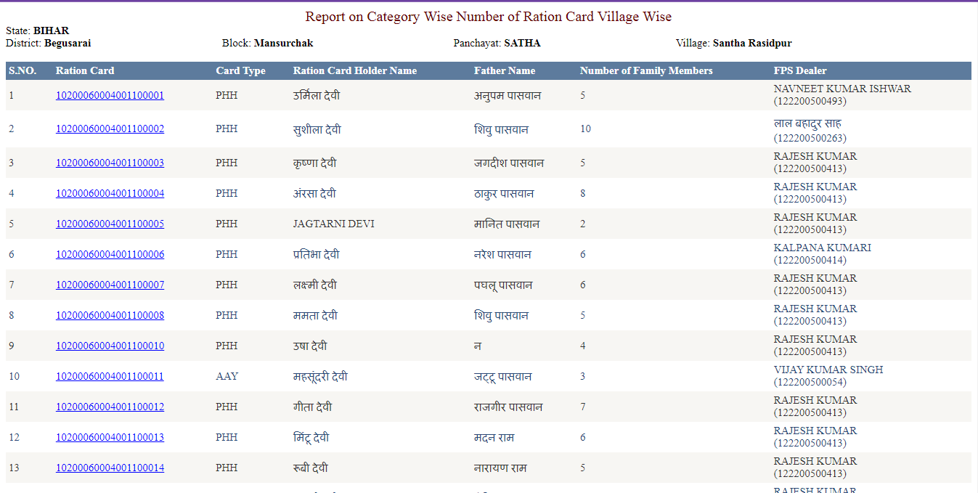Open ration card 10200060004001100001
The height and width of the screenshot is (493, 978).
110,95
